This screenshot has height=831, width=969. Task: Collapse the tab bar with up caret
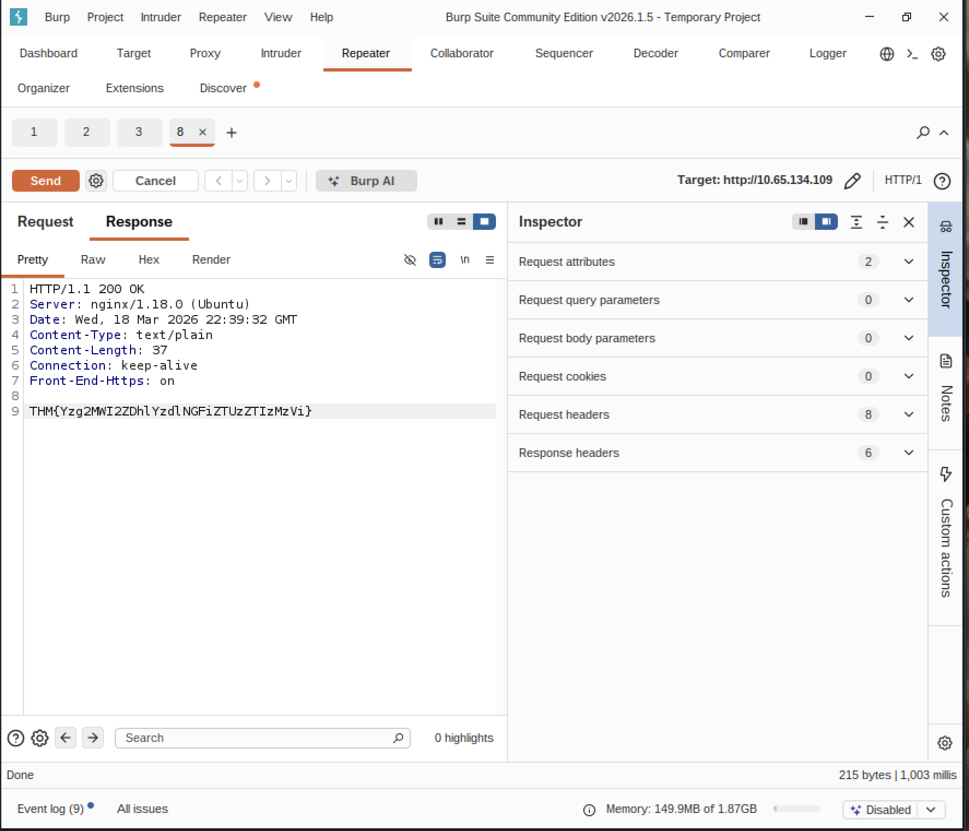(x=944, y=133)
